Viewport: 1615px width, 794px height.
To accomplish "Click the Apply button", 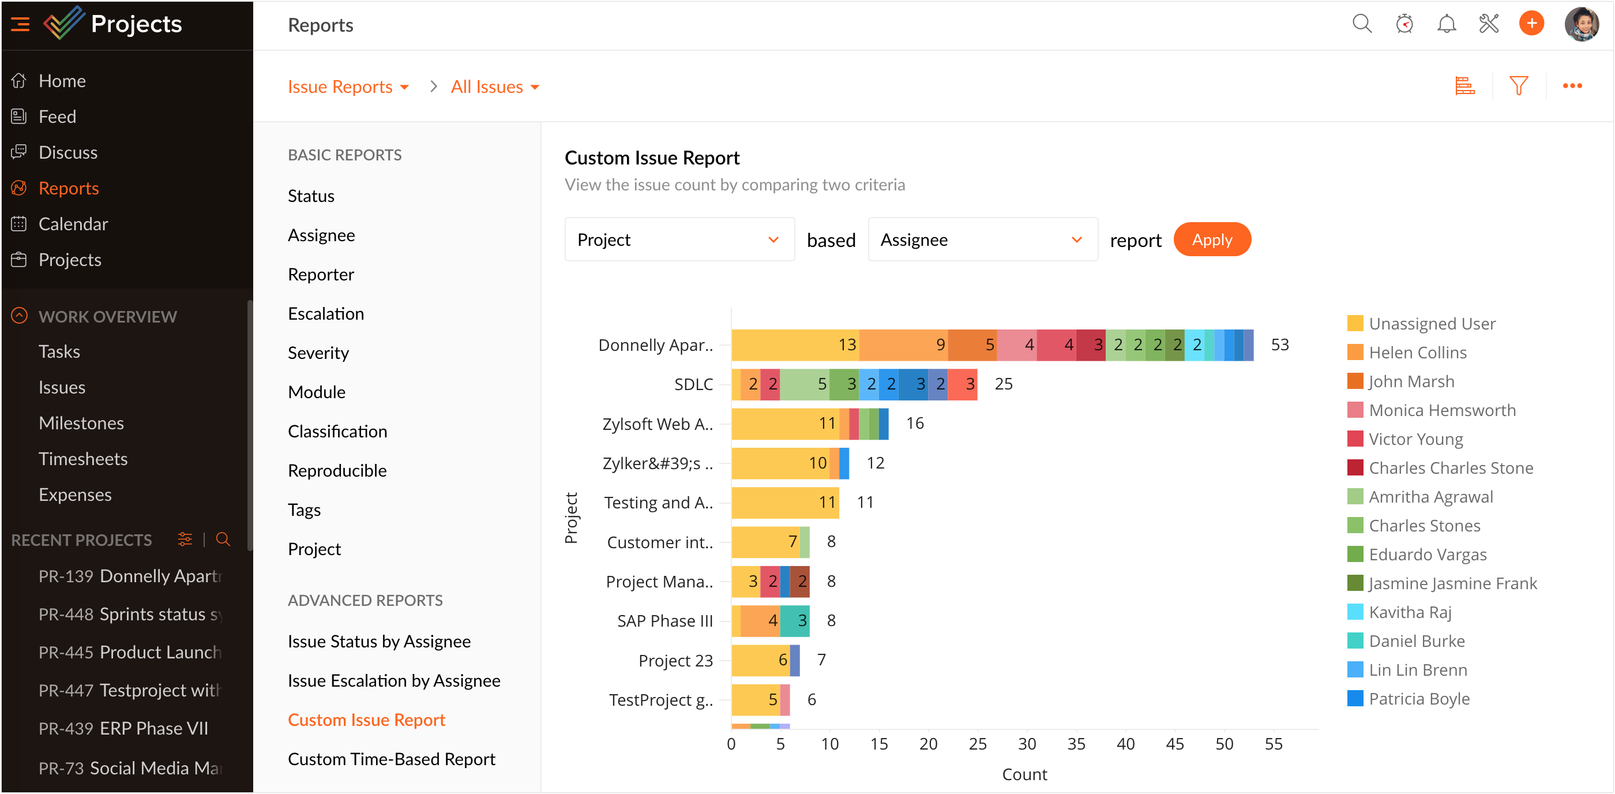I will [x=1211, y=239].
